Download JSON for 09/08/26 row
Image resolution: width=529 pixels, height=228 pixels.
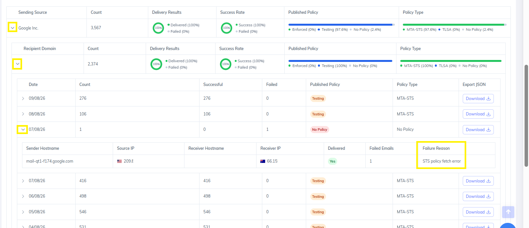click(x=478, y=98)
